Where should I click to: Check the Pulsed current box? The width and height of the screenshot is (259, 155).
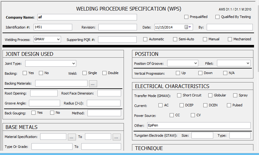229,105
